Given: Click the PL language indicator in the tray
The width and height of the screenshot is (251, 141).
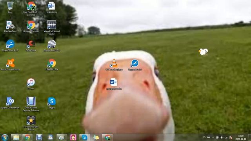Looking at the screenshot, I should tap(204, 137).
